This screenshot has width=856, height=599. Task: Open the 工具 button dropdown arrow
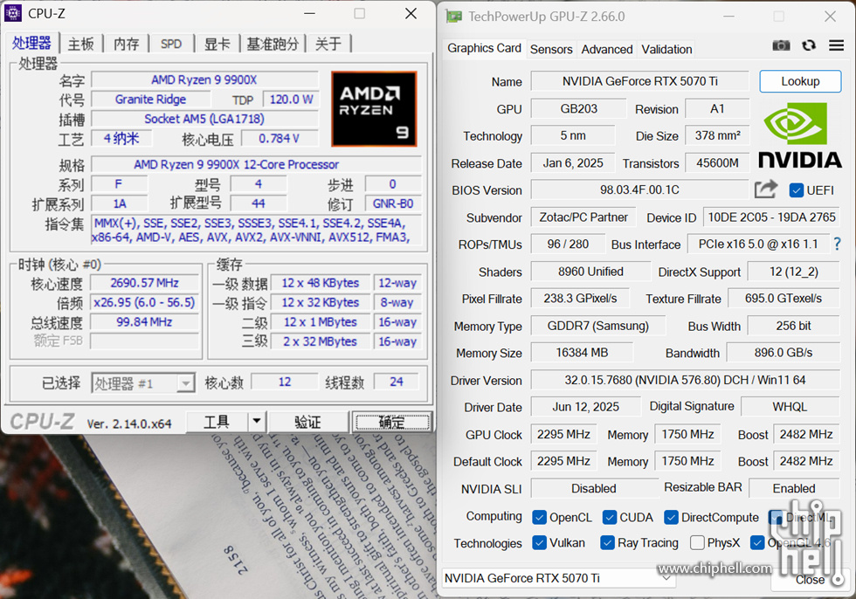[257, 422]
